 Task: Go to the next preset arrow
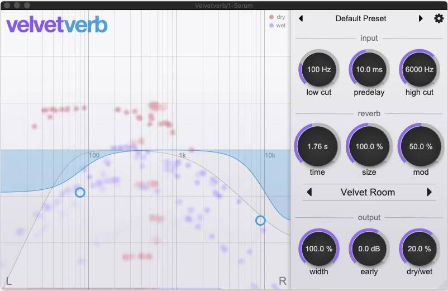(x=421, y=18)
